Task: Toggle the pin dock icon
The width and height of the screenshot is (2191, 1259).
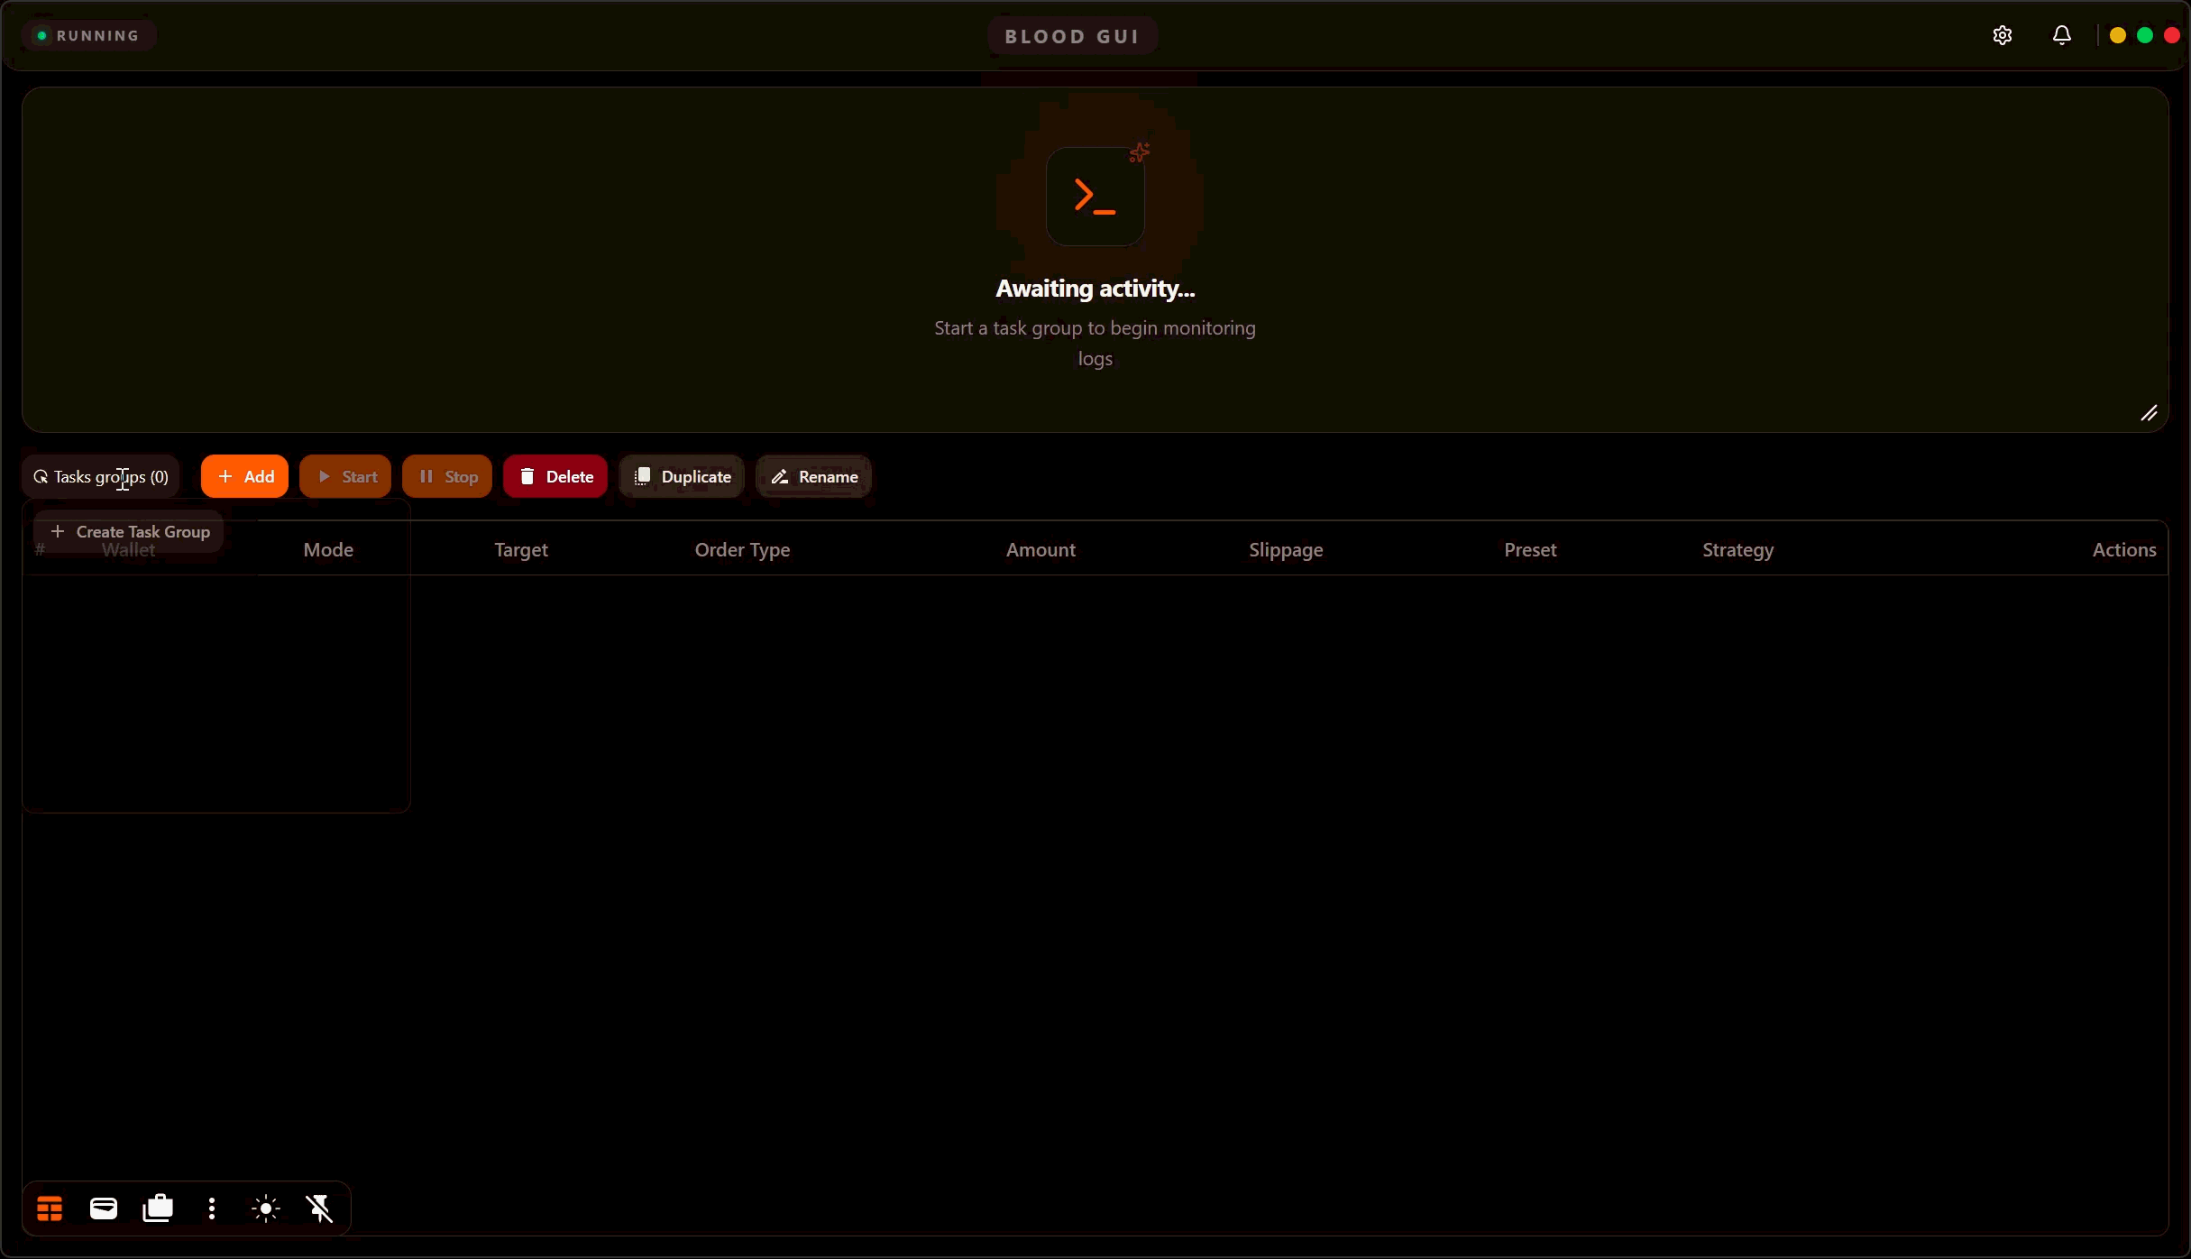Action: (320, 1208)
